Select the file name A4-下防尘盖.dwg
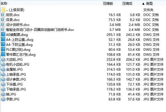This screenshot has height=112, width=166. coord(19,45)
